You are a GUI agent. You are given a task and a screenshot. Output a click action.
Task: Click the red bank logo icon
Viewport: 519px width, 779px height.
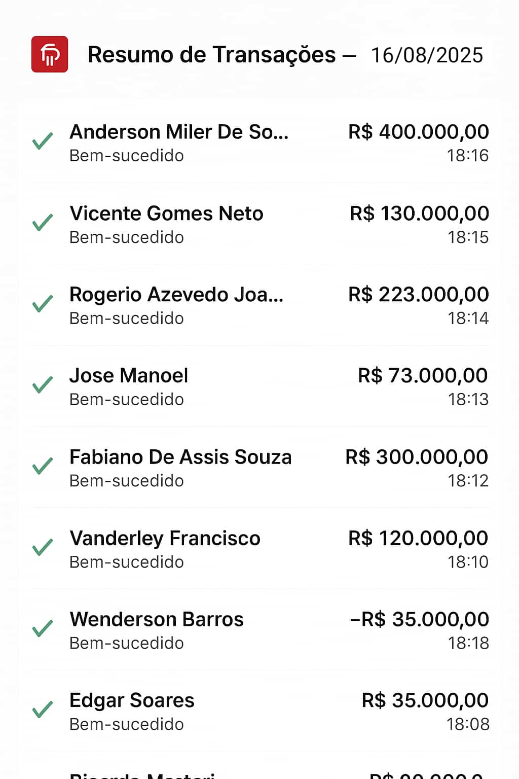50,54
